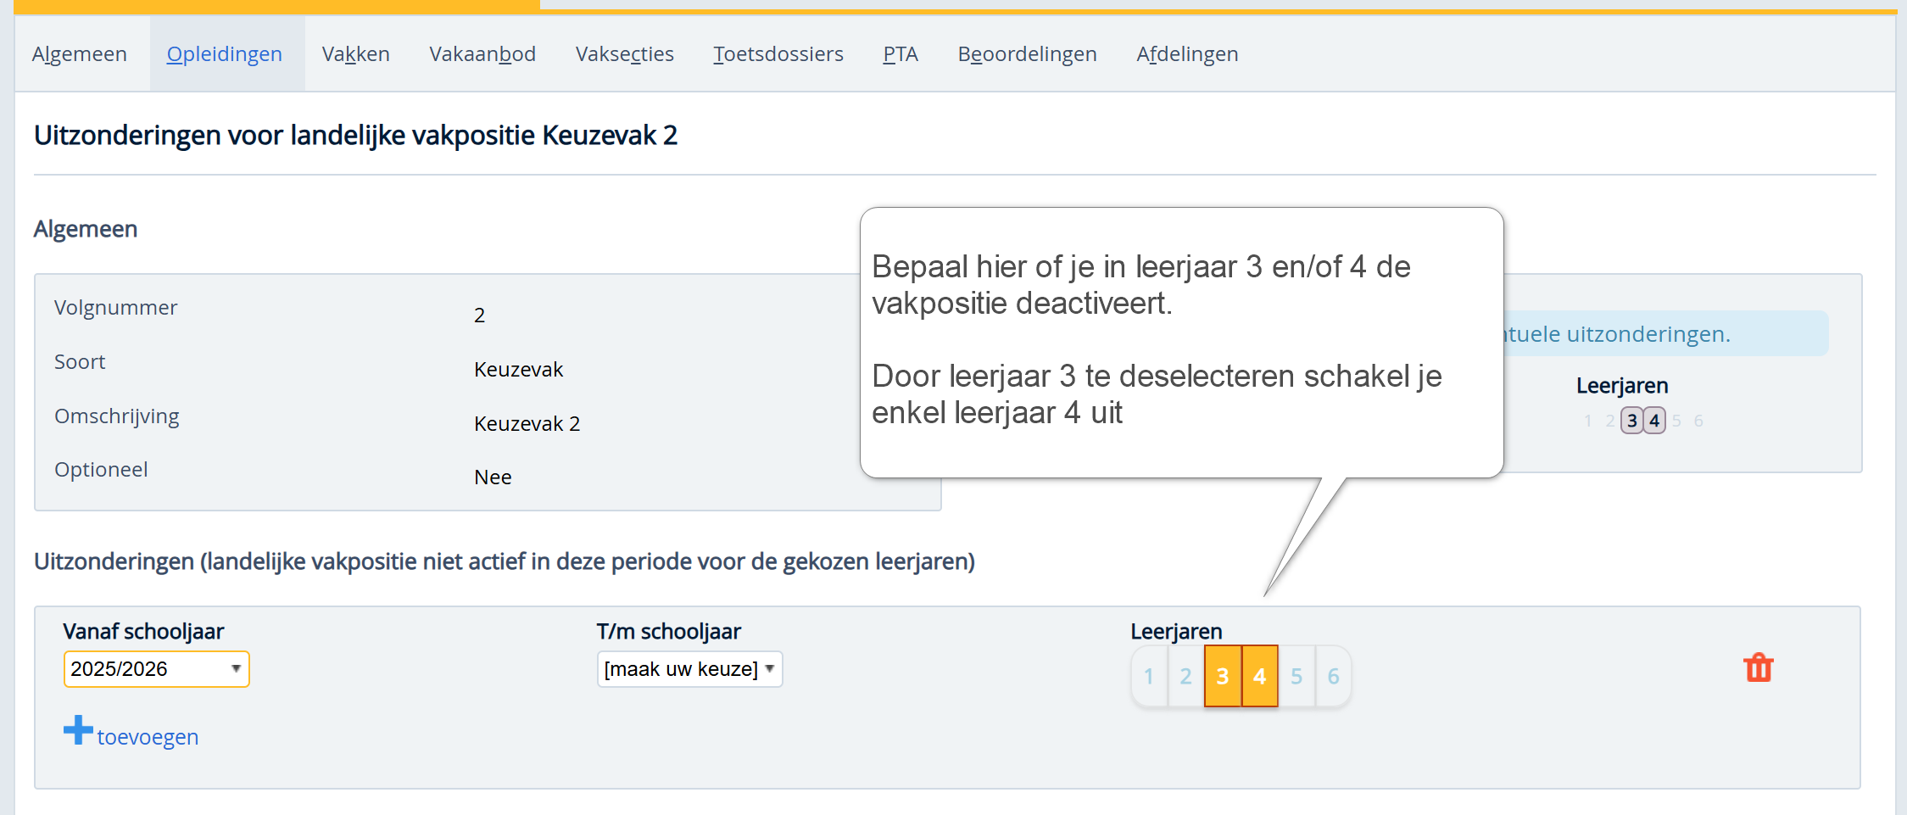Navigate to the Afdelingen tab
This screenshot has width=1907, height=815.
(x=1187, y=54)
